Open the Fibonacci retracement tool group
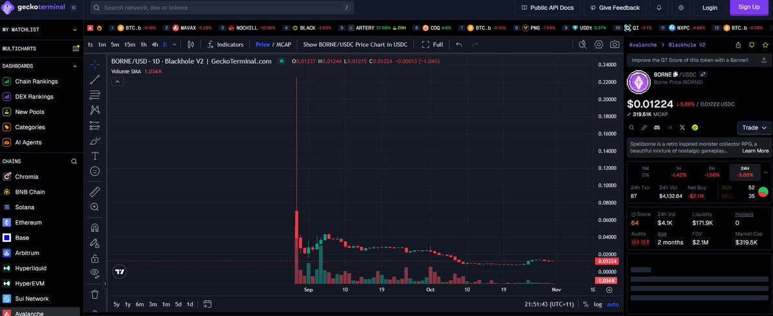 pyautogui.click(x=95, y=95)
